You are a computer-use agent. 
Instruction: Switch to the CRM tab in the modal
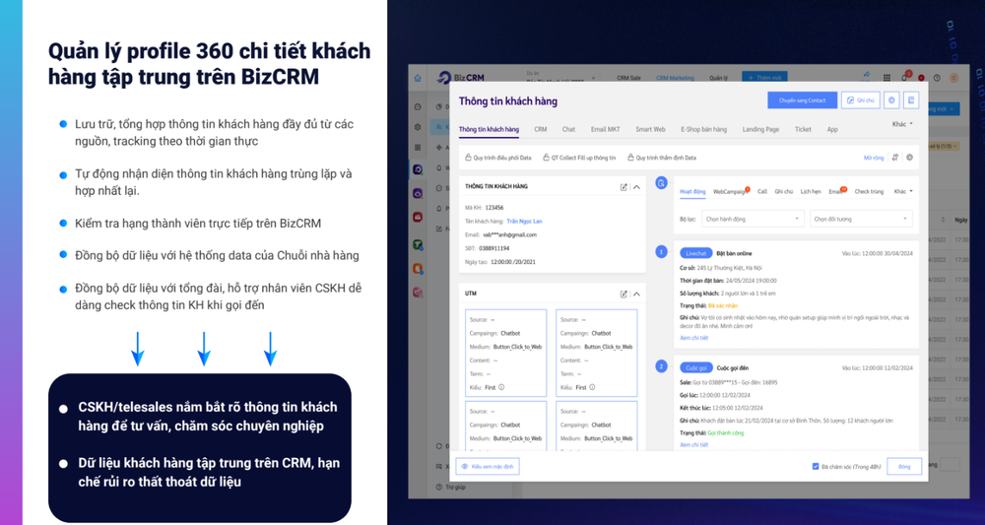pos(540,129)
